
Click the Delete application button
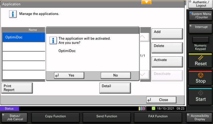pos(167,48)
